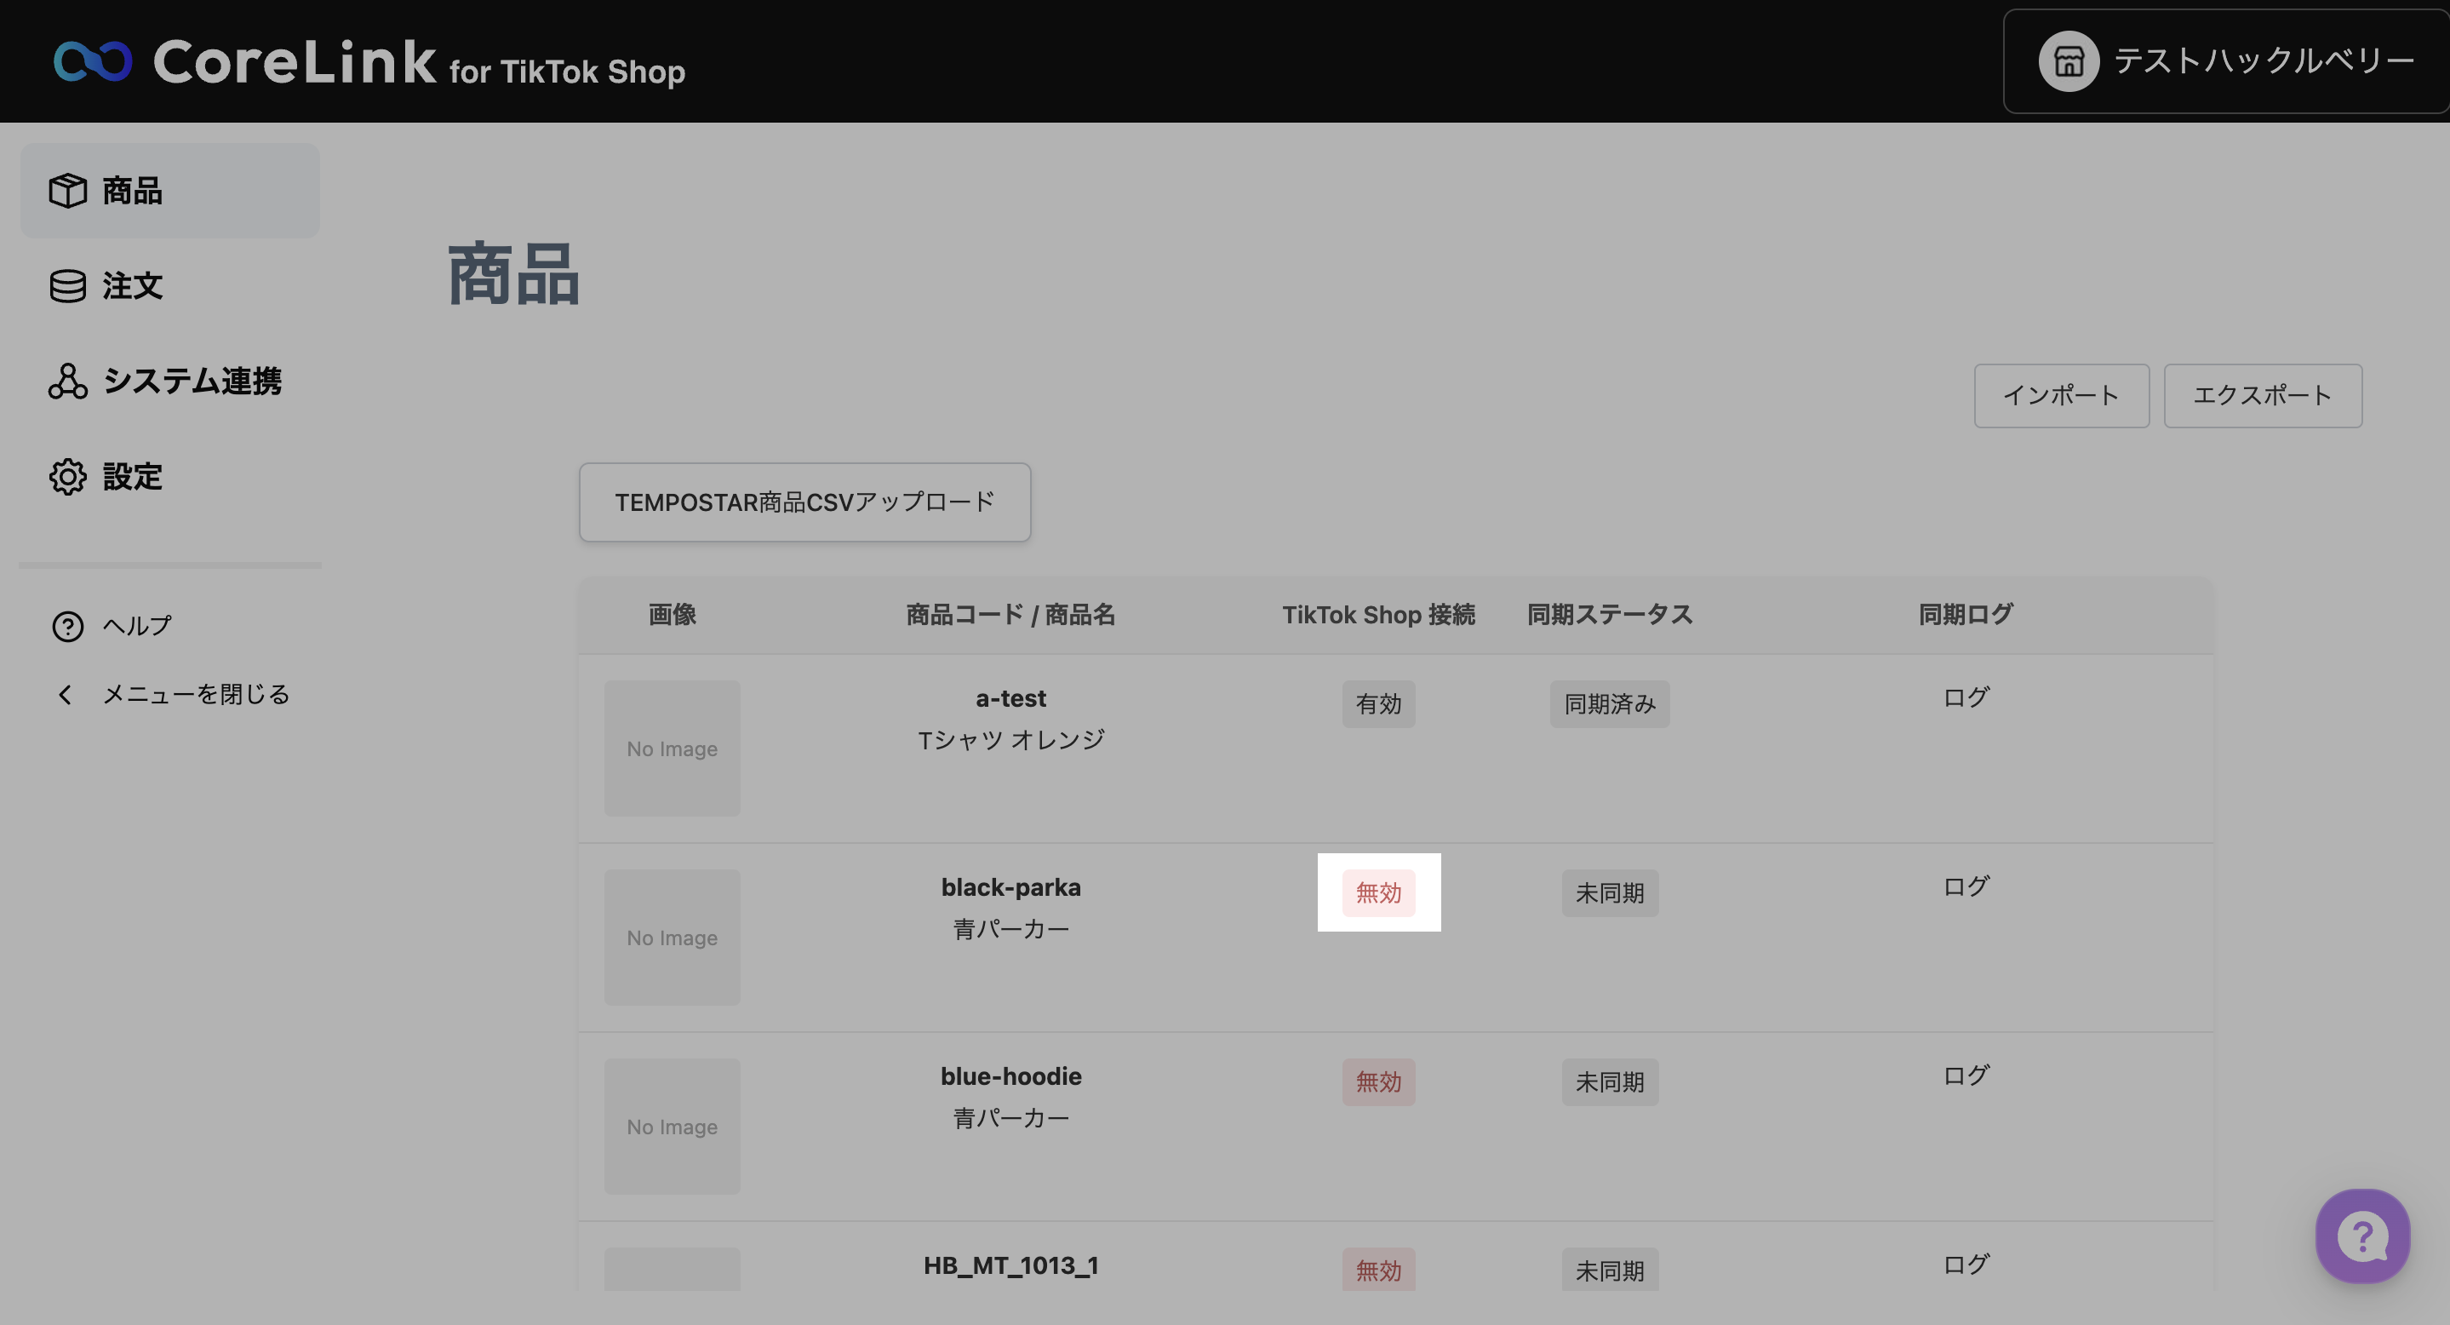Click TEMPOSTAR商品CSVアップロード button
2450x1325 pixels.
804,502
